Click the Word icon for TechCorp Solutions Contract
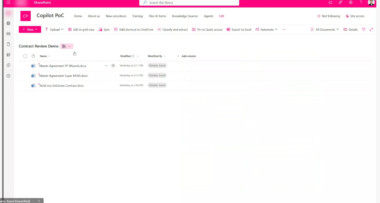Screen dimensions: 380x203 point(33,86)
